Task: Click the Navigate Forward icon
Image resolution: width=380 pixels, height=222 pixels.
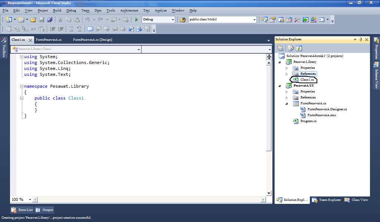Action: (x=125, y=20)
